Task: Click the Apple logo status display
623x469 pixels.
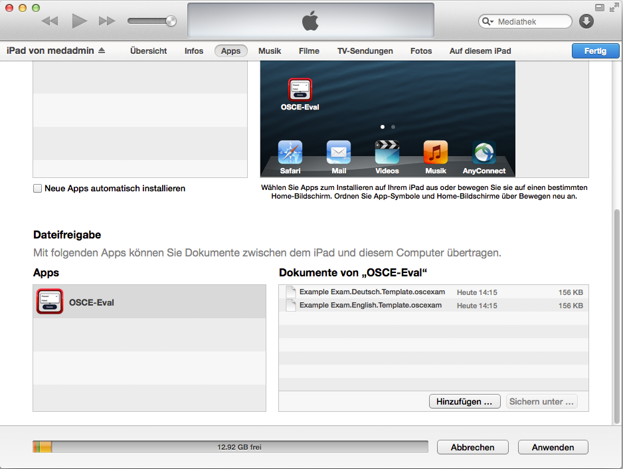Action: tap(311, 21)
